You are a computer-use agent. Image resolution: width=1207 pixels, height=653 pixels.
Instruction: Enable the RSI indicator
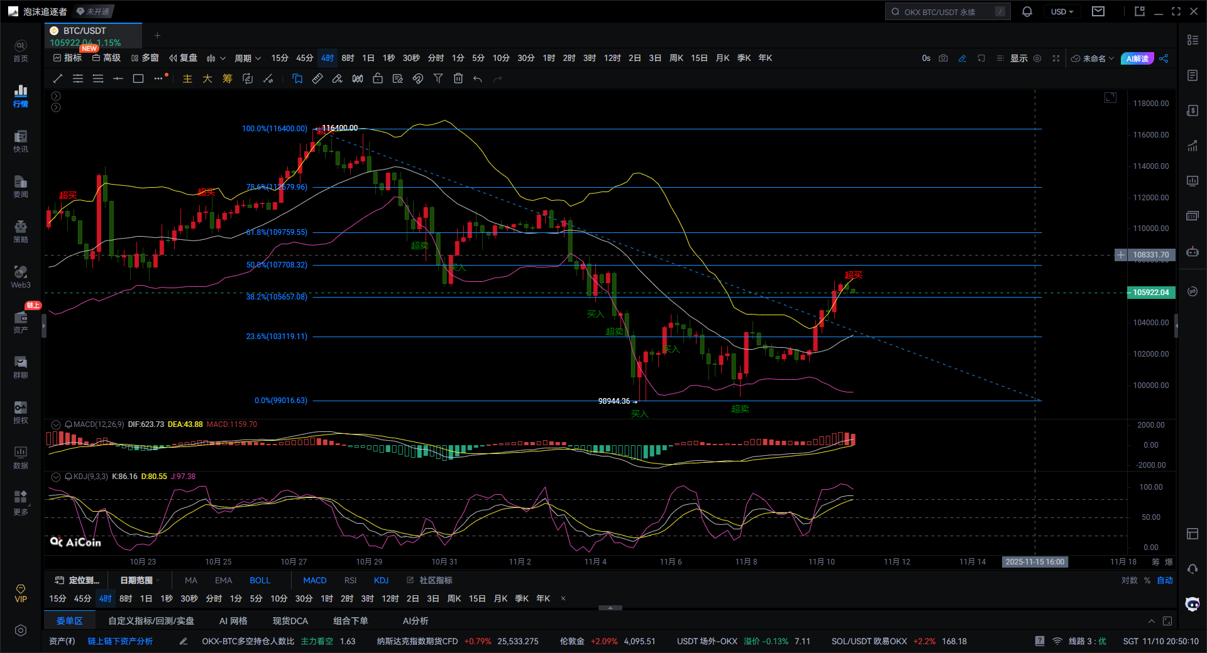pos(350,580)
